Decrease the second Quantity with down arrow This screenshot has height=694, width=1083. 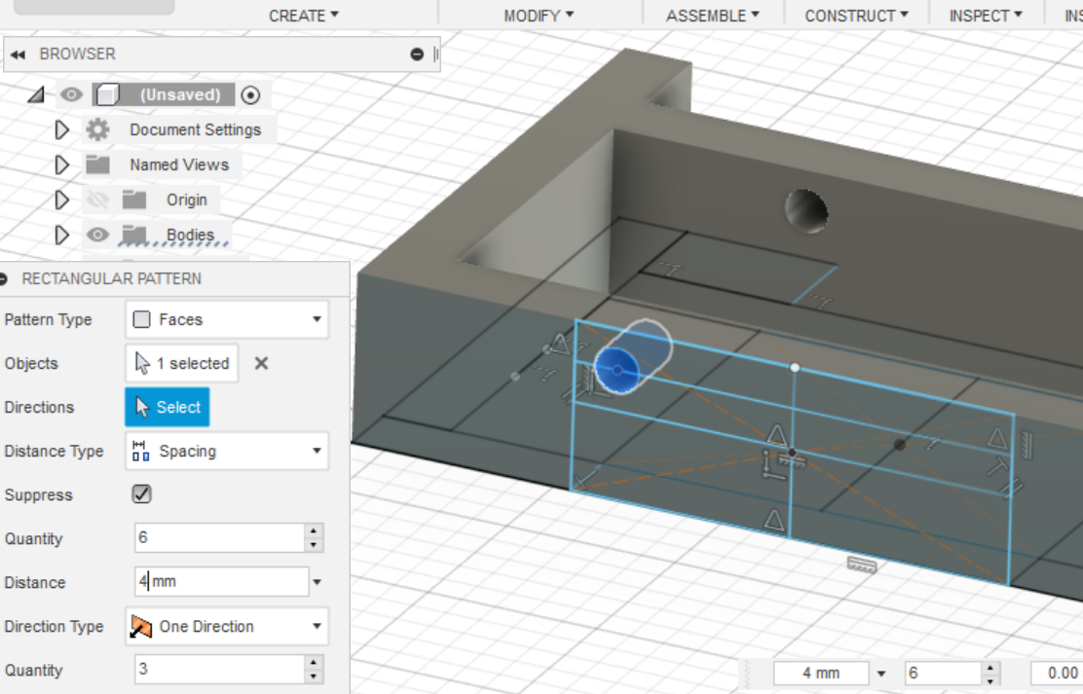(314, 676)
